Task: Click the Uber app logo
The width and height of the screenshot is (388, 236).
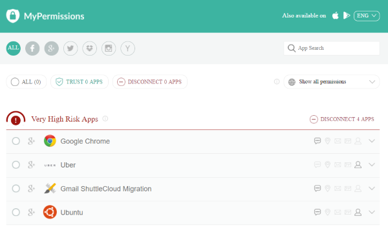Action: coord(50,165)
